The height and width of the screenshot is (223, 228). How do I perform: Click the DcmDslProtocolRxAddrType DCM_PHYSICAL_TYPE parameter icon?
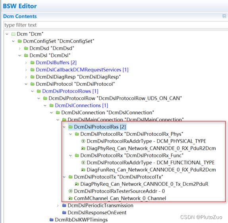coord(83,141)
